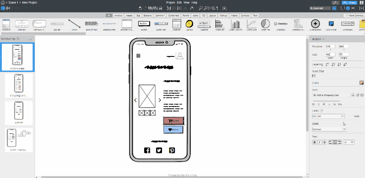Click the UI library horizontal scrollbar
The height and width of the screenshot is (178, 365).
pos(43,34)
